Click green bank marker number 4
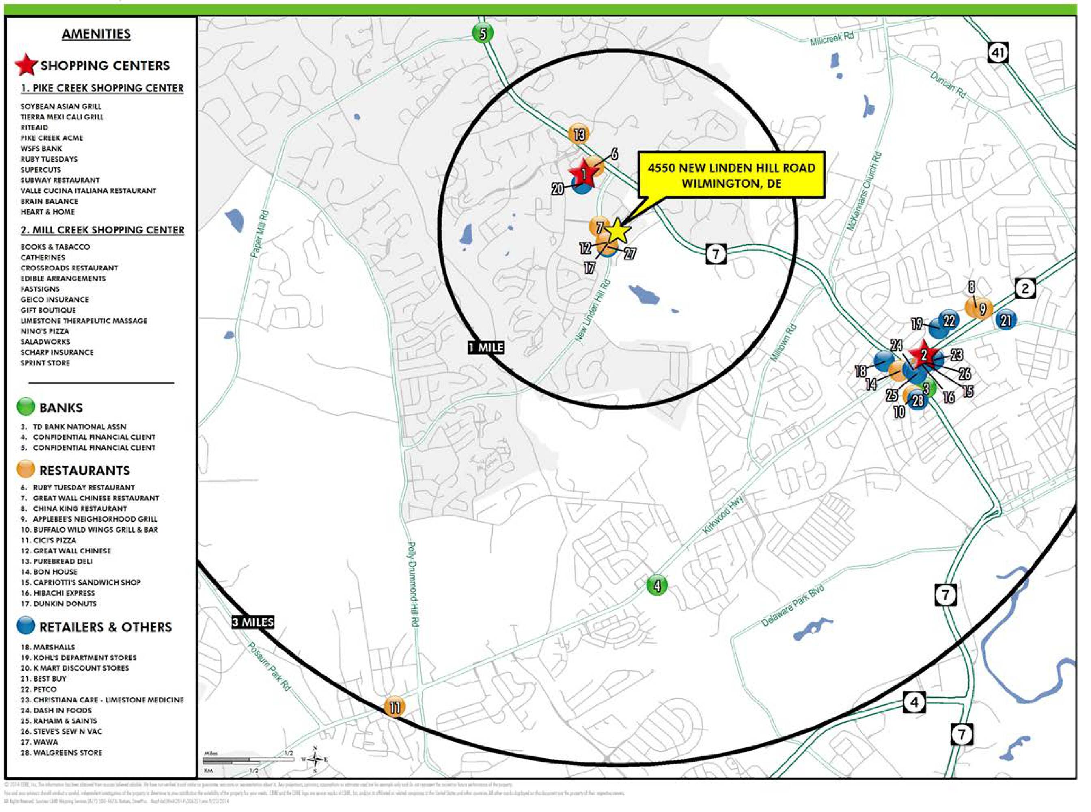This screenshot has height=812, width=1091. [x=657, y=585]
